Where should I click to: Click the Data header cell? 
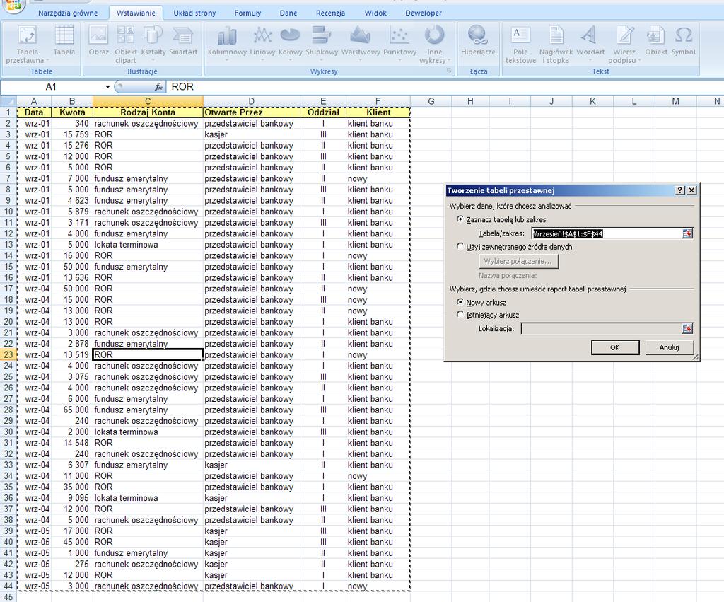click(34, 112)
